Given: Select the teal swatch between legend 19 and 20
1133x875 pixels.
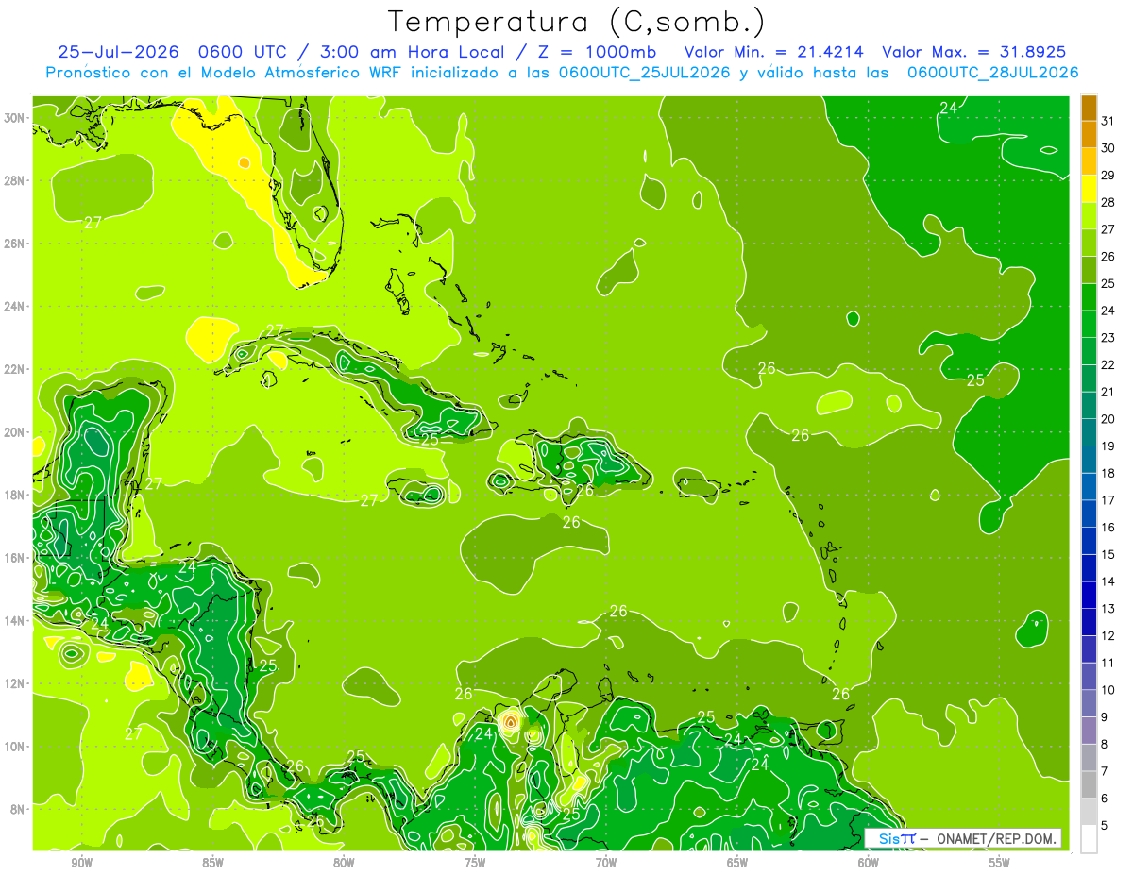Looking at the screenshot, I should pos(1089,431).
